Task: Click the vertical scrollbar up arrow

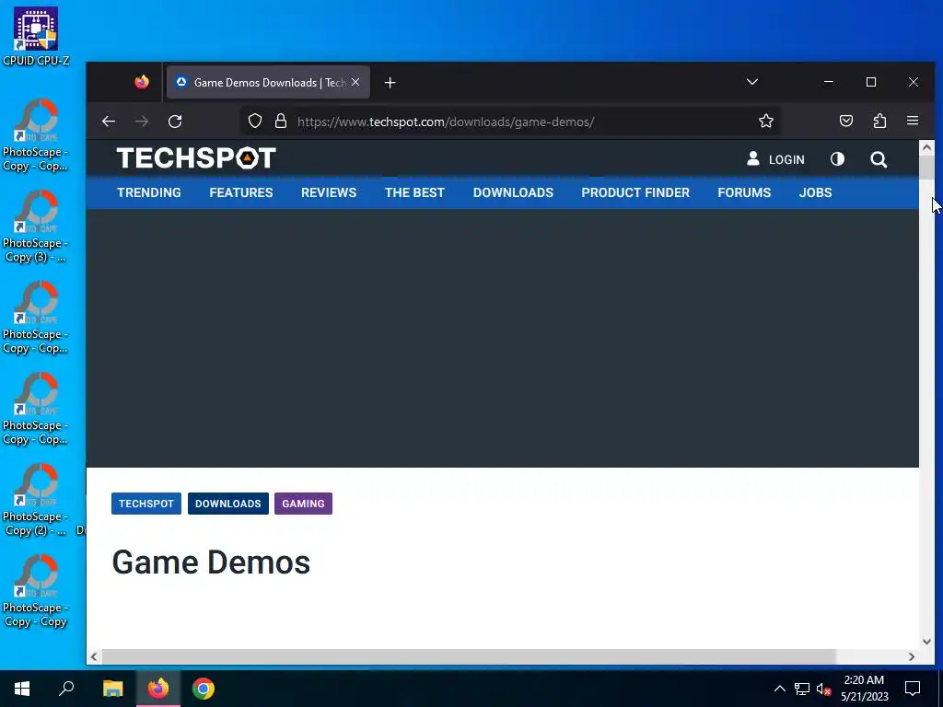Action: click(926, 147)
